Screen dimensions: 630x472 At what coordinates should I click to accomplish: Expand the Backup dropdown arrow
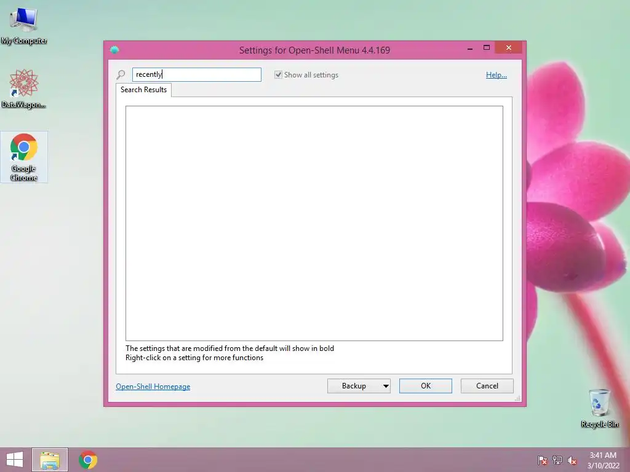coord(385,386)
